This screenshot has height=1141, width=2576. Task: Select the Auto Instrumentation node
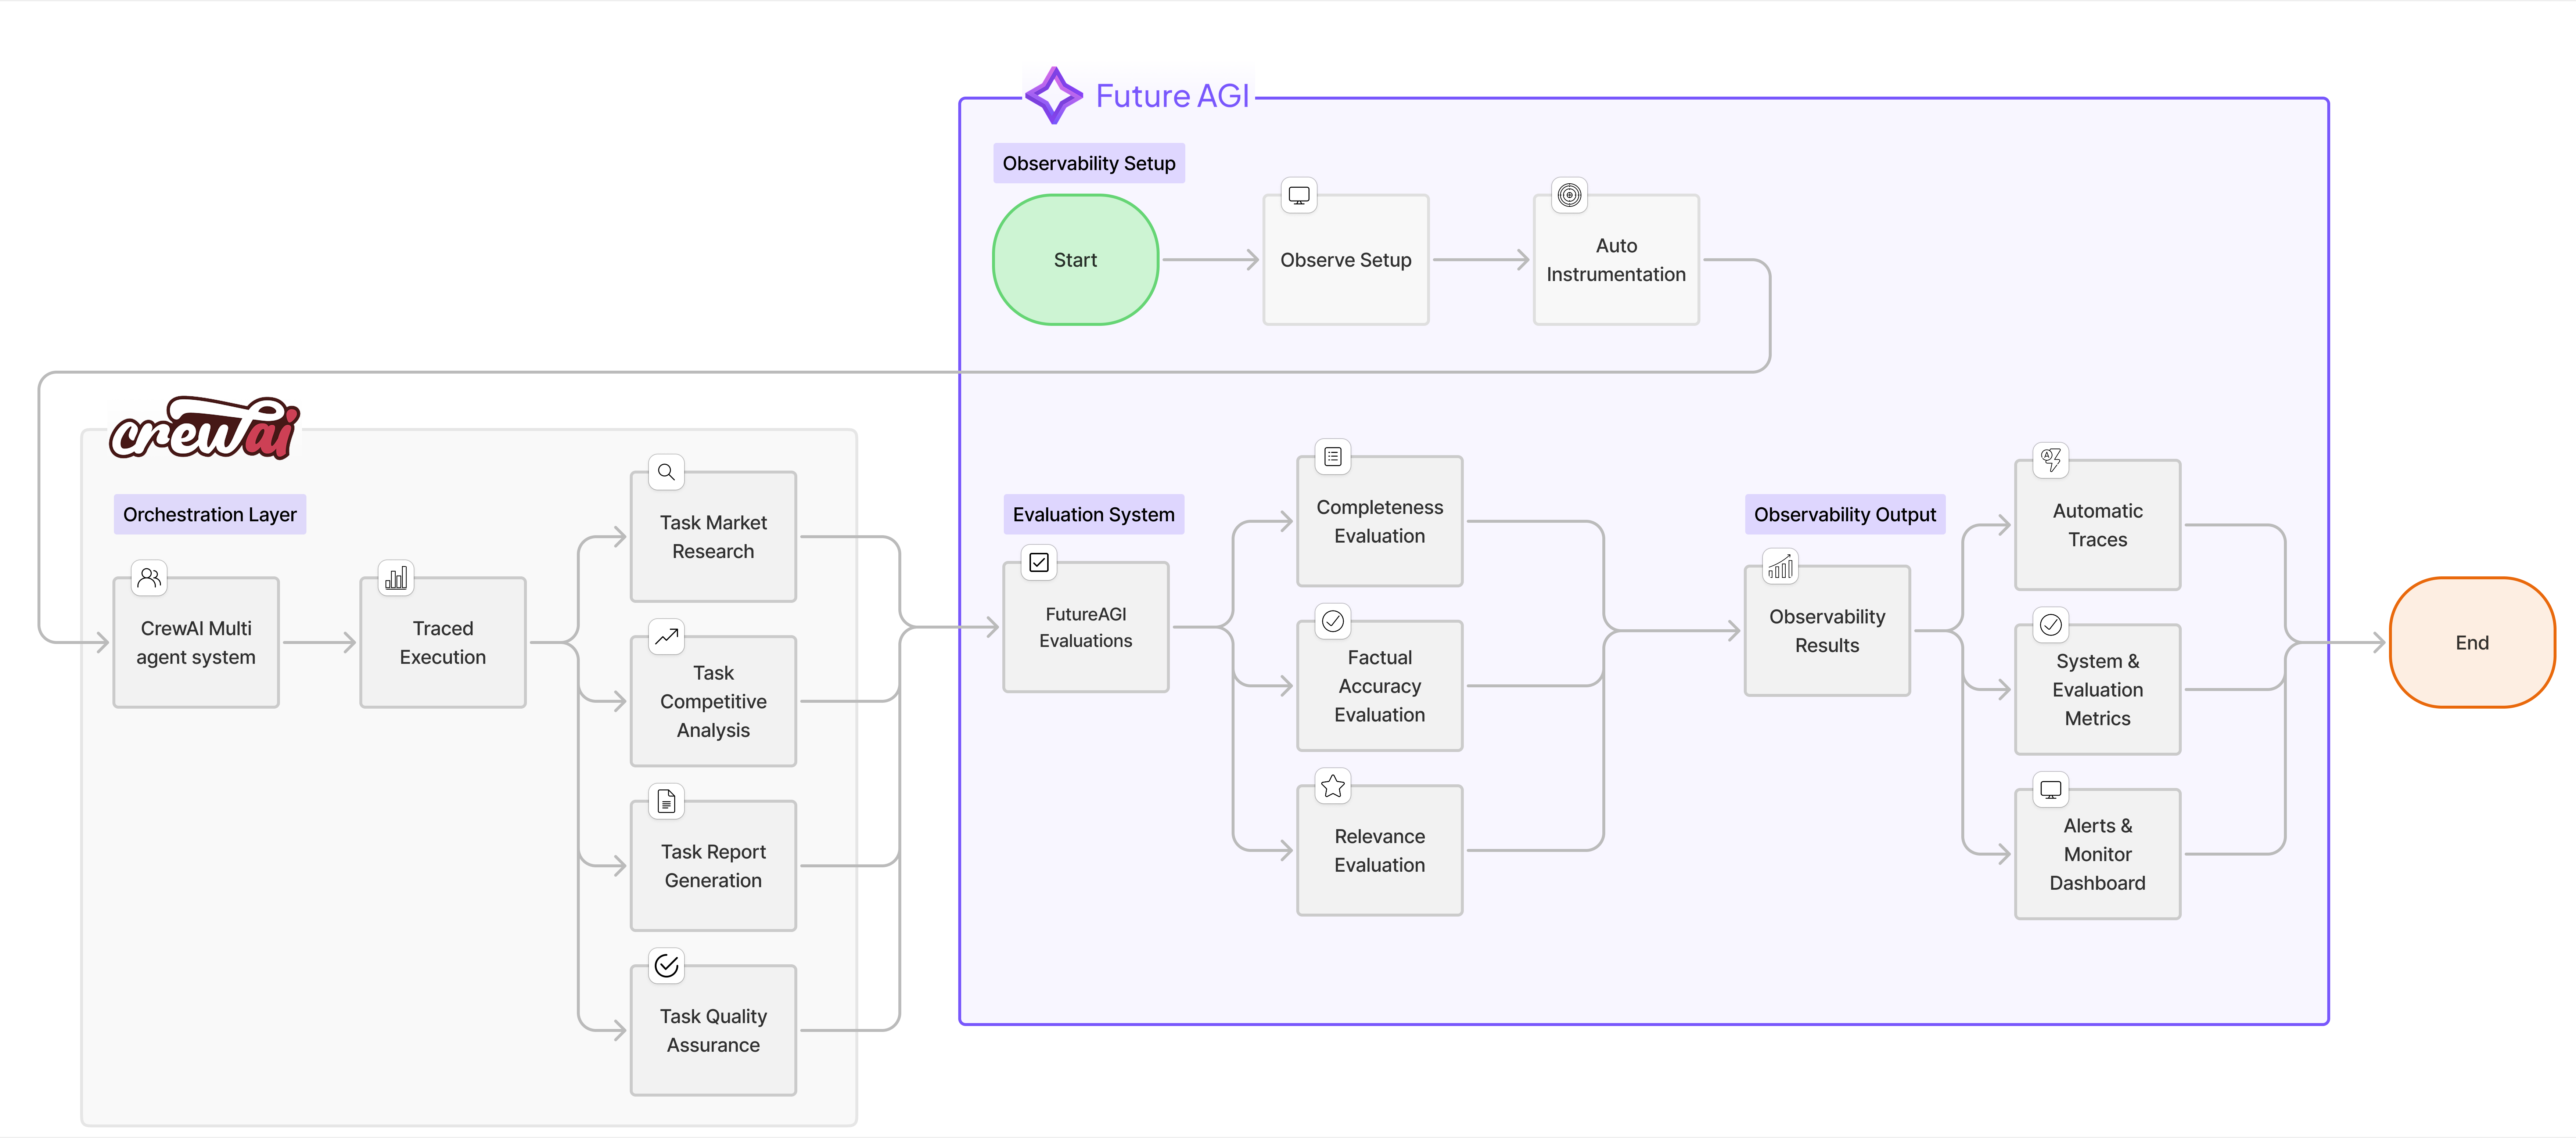click(1616, 260)
